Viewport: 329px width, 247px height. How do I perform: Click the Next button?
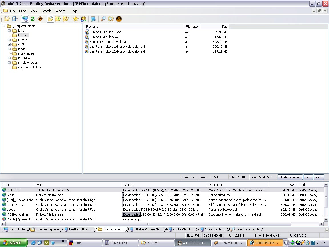[x=319, y=177]
